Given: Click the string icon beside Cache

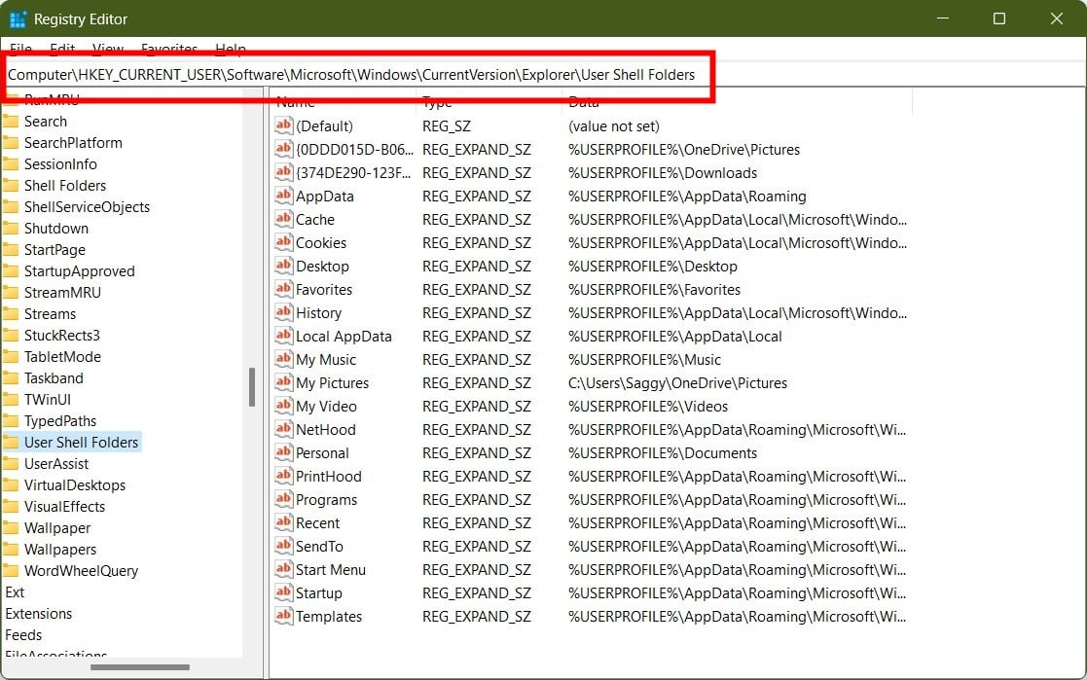Looking at the screenshot, I should coord(283,219).
